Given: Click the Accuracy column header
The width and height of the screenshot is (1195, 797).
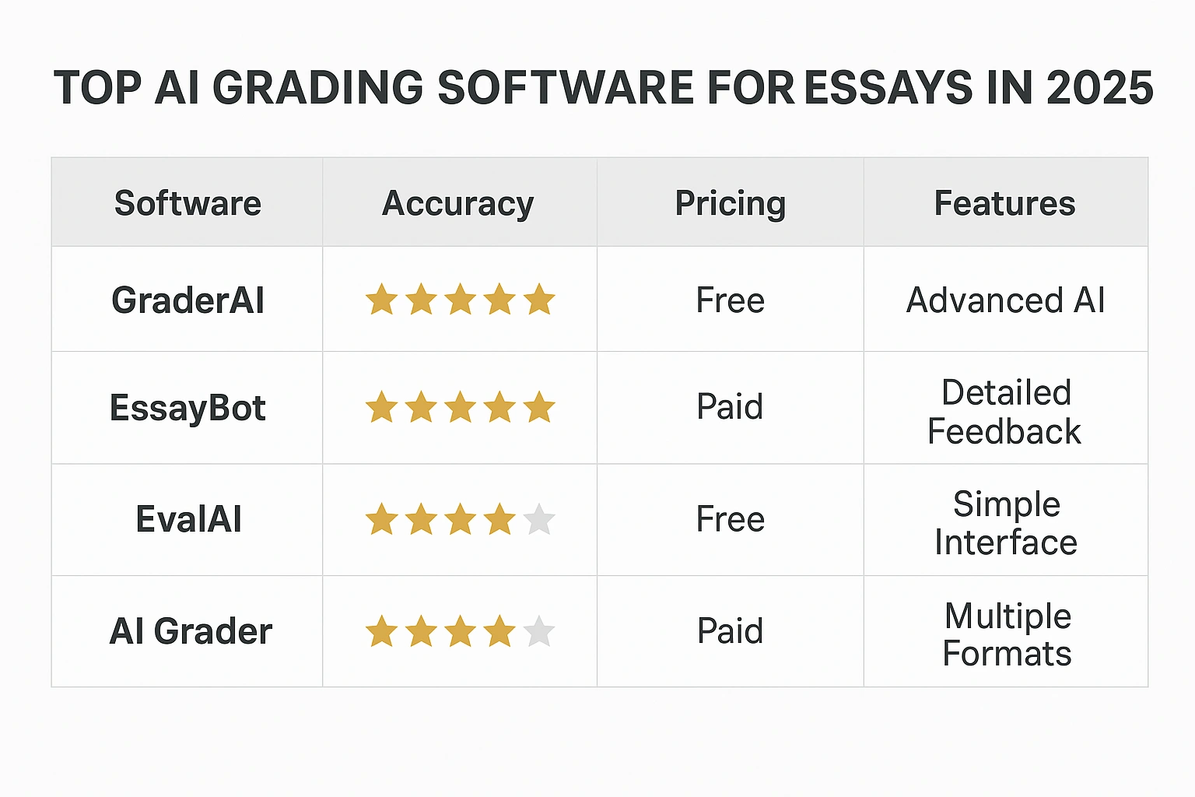Looking at the screenshot, I should coord(458,204).
